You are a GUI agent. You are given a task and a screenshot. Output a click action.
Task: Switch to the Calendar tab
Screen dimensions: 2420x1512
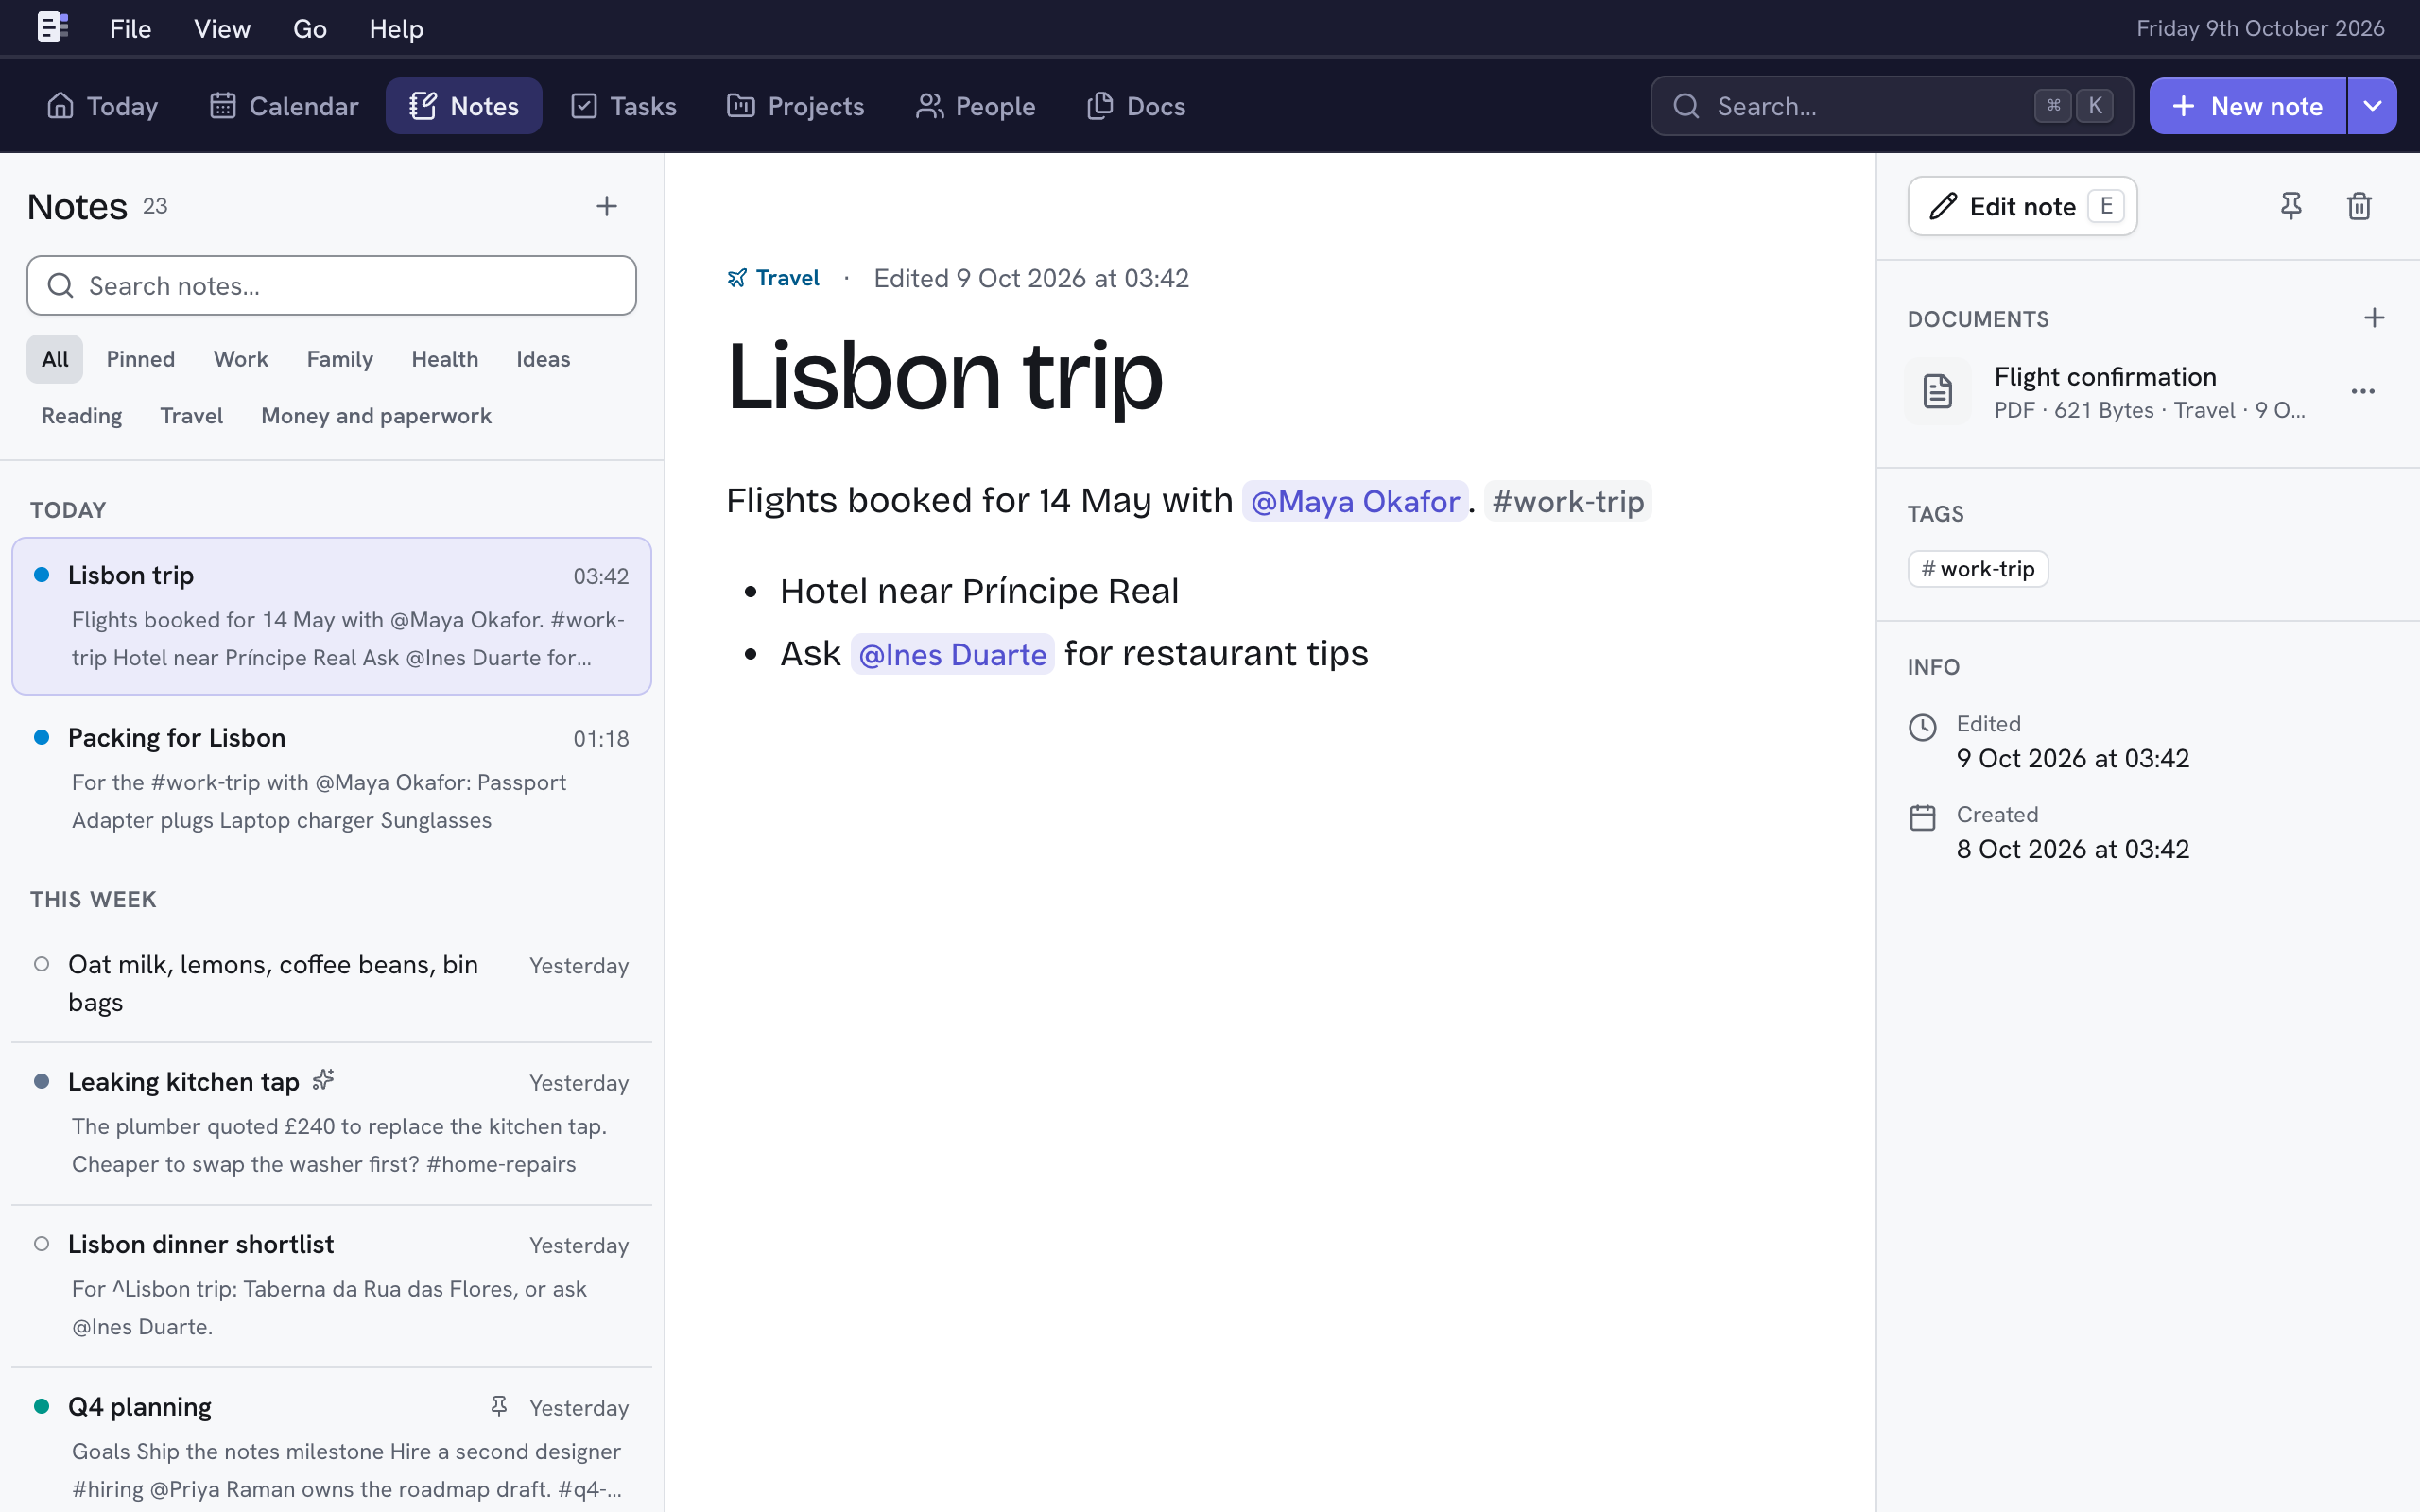(284, 106)
